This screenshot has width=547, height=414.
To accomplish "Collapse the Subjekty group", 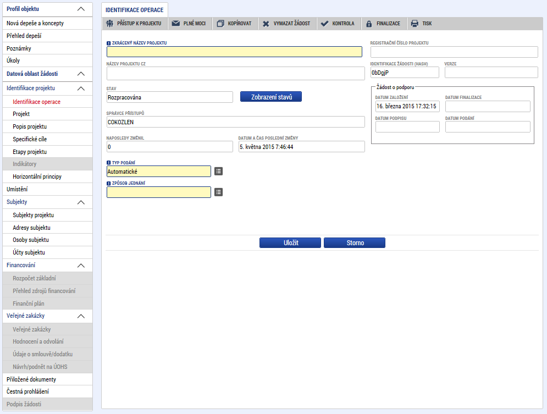I will pyautogui.click(x=81, y=202).
